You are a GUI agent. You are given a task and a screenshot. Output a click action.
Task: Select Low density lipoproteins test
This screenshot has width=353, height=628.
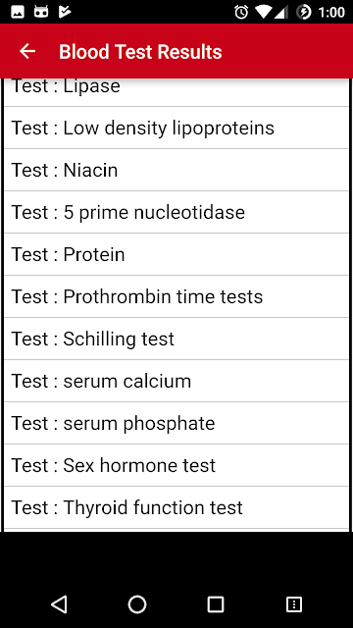click(x=176, y=128)
